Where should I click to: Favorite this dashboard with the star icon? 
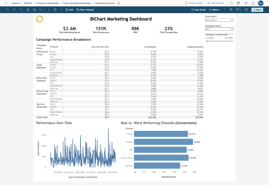(118, 3)
